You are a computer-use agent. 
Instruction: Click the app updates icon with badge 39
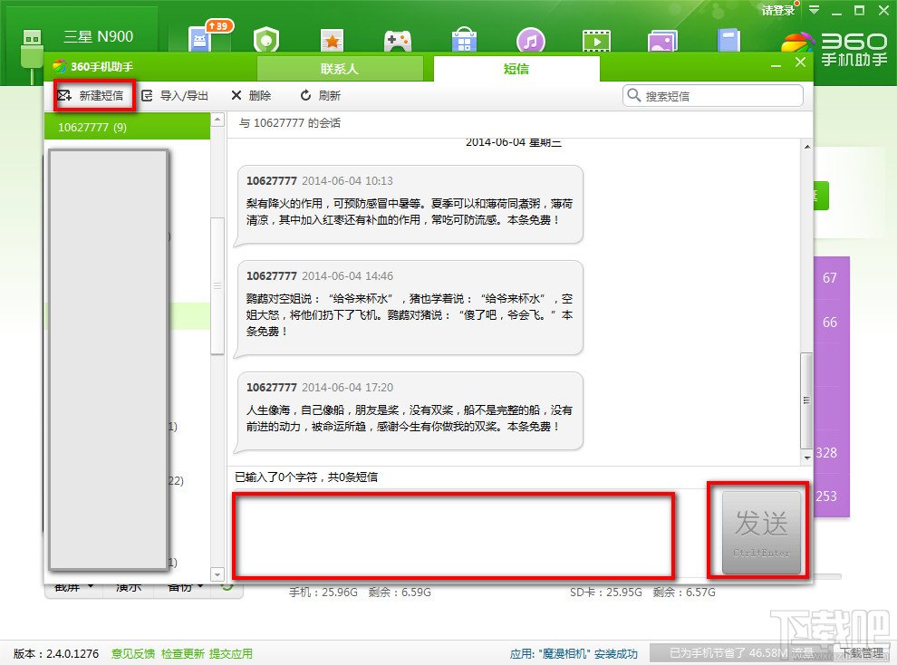[201, 38]
